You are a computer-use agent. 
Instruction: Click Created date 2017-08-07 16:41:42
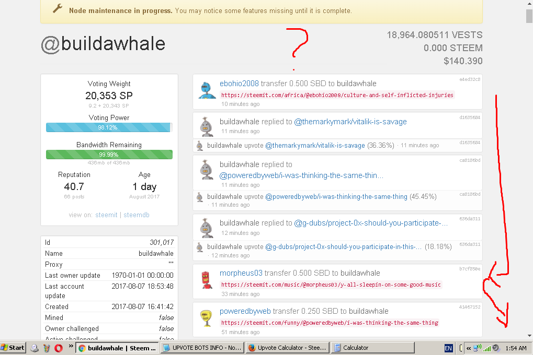[142, 307]
